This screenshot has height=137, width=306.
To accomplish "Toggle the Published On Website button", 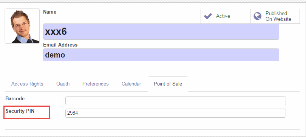I will point(275,16).
